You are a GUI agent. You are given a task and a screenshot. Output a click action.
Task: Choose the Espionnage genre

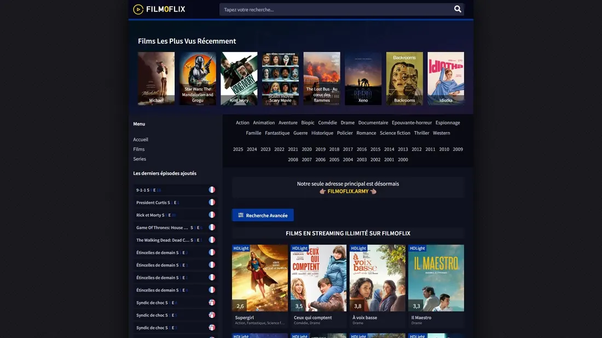pos(448,123)
